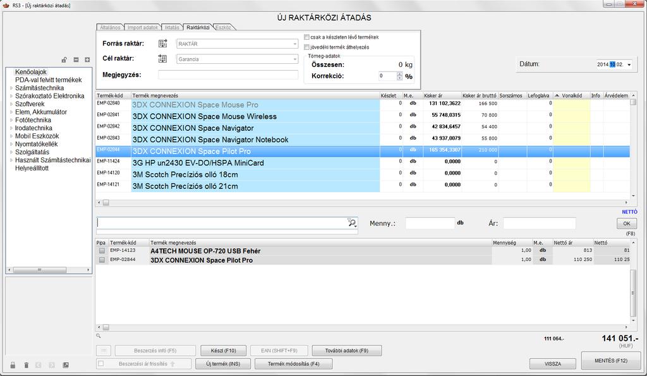
Task: Click the lock icon at bottom left
Action: click(x=13, y=365)
